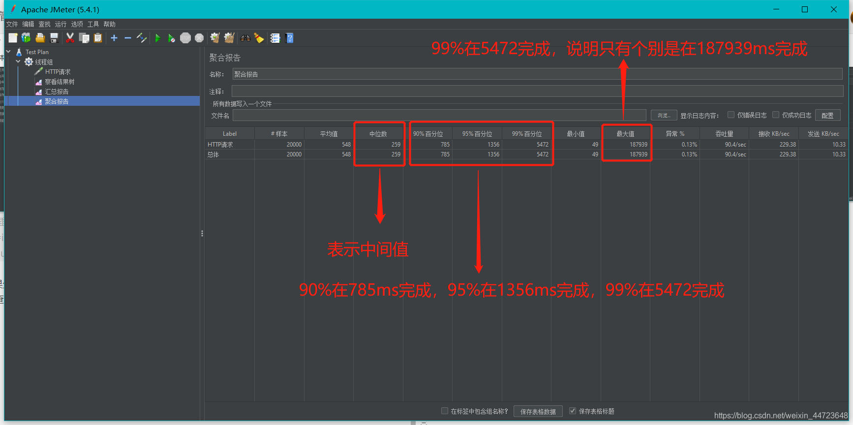Open Search with binoculars icon
Screen dimensions: 853x425
(x=245, y=38)
